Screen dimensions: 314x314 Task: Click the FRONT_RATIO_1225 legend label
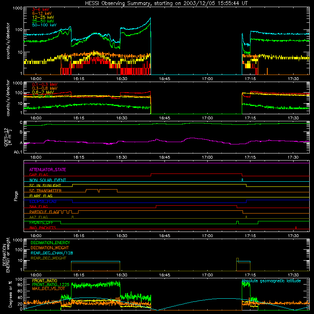coord(51,285)
